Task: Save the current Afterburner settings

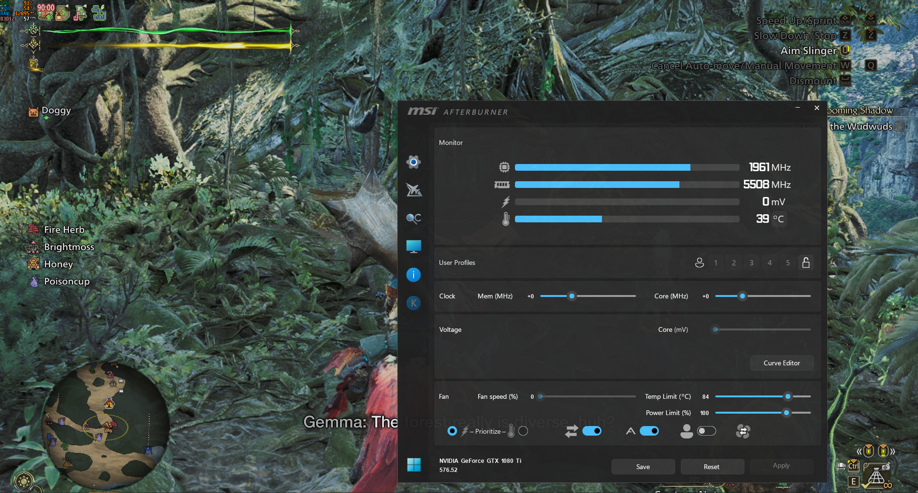Action: pyautogui.click(x=643, y=467)
